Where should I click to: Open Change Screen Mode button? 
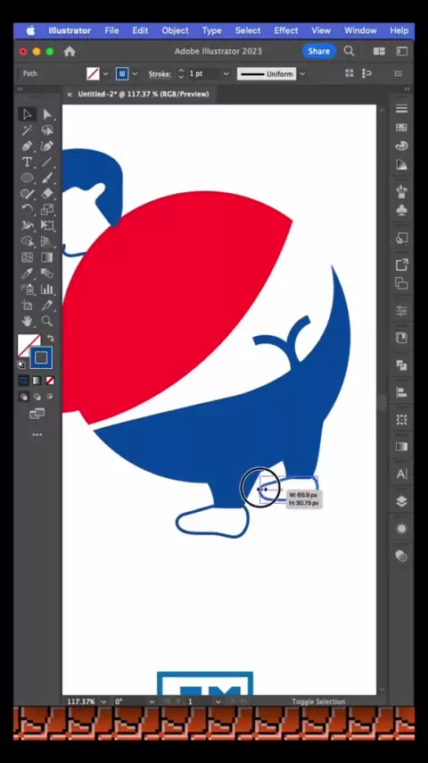point(37,414)
